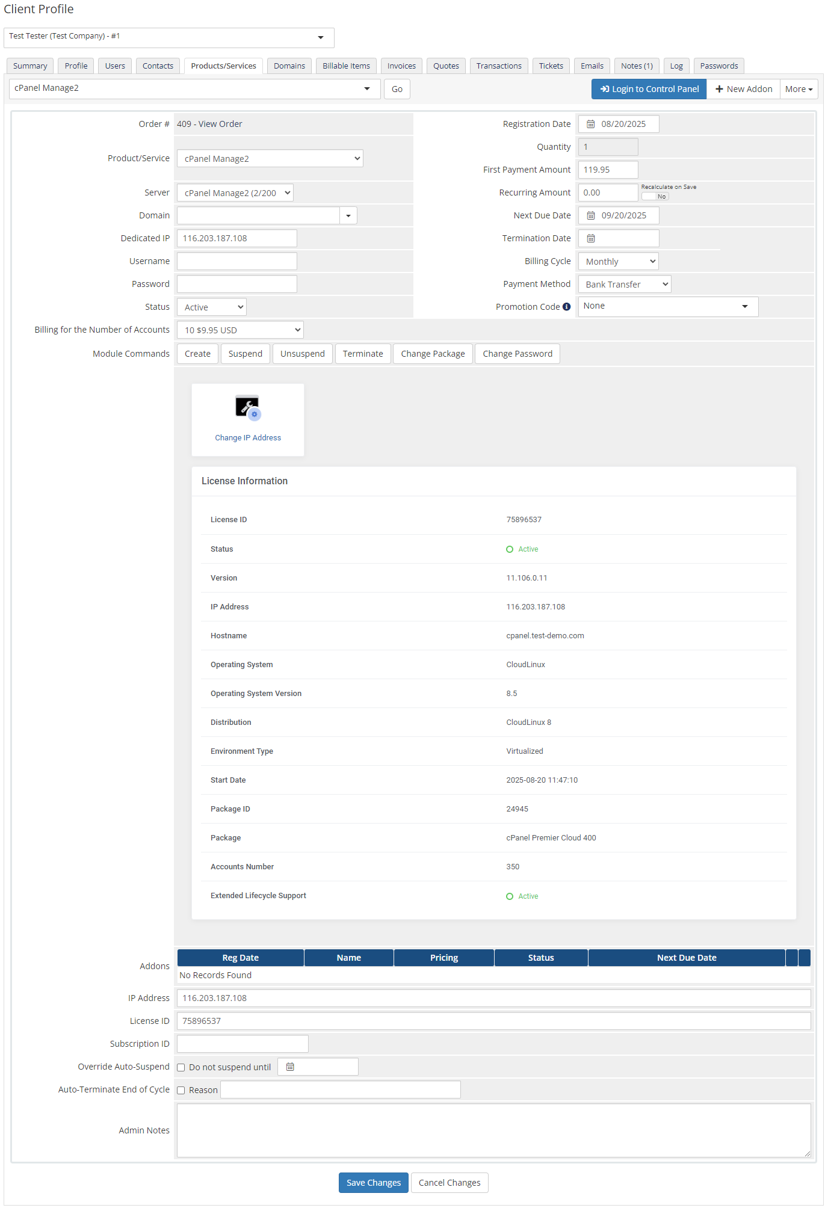Click the Promotion Code info icon

pos(566,307)
